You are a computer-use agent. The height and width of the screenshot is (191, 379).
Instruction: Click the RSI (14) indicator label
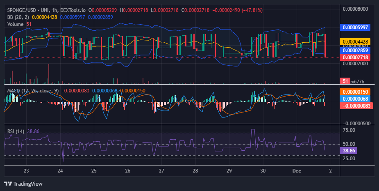(16, 131)
